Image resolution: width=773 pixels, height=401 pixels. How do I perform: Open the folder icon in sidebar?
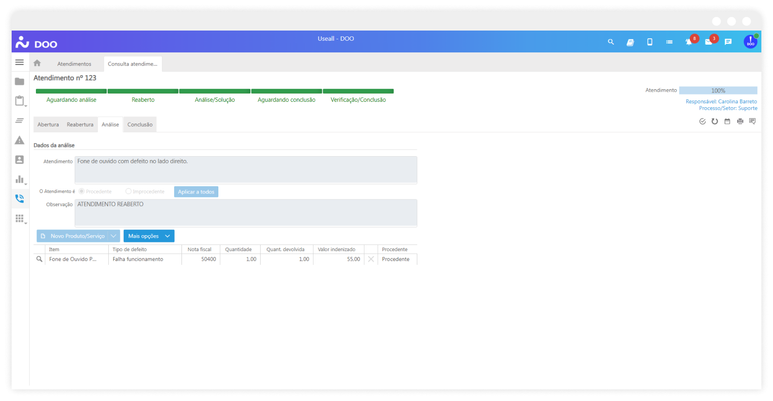coord(19,81)
